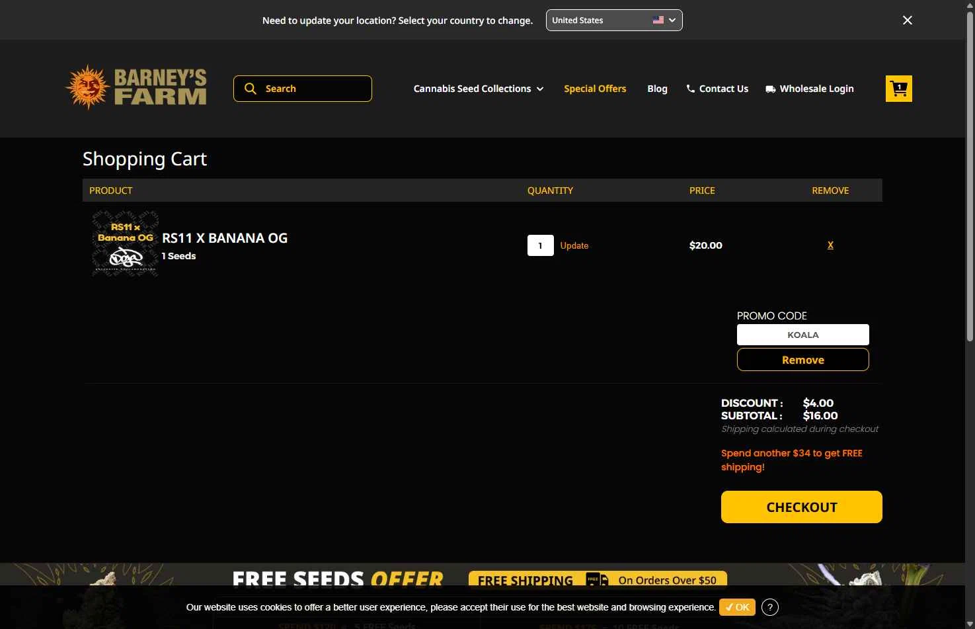Proceed to CHECKOUT
The height and width of the screenshot is (629, 975).
(802, 507)
